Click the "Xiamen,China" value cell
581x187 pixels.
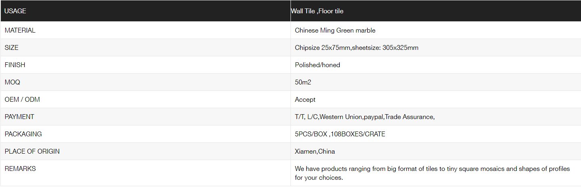(315, 151)
